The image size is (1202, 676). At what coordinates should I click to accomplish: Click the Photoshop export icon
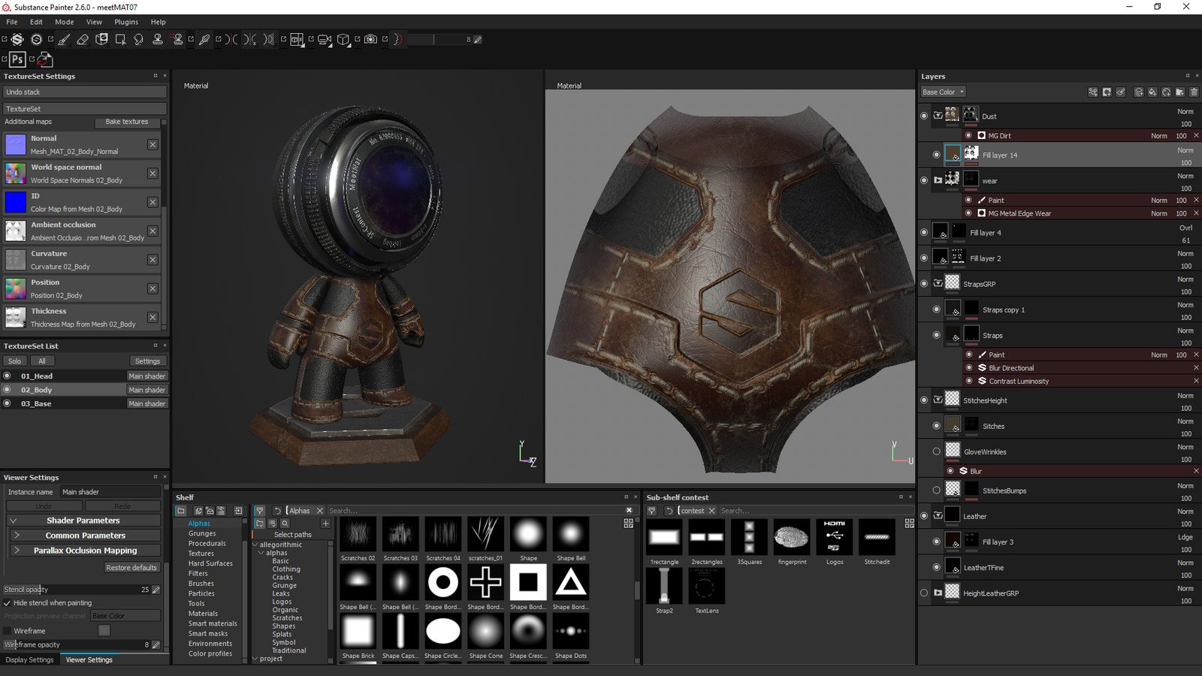click(x=17, y=59)
